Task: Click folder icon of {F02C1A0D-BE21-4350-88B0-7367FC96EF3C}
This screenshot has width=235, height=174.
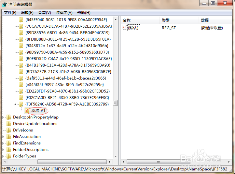Action: coord(21,98)
